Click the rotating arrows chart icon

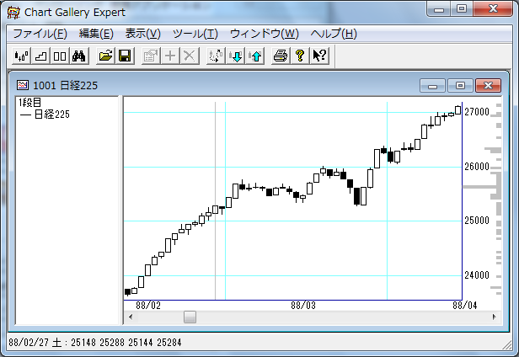pos(216,56)
